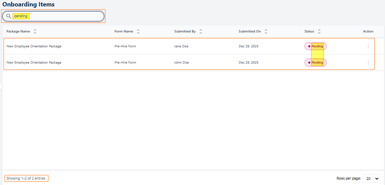Select John Doe's package name cell
The width and height of the screenshot is (385, 185).
point(34,63)
